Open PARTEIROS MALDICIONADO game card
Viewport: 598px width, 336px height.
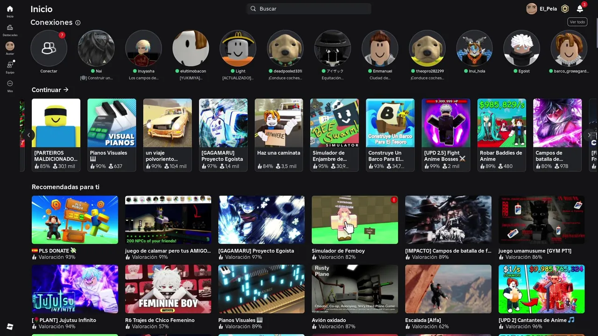point(56,135)
